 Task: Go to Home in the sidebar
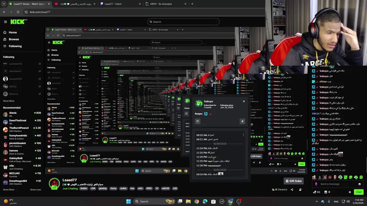13,32
